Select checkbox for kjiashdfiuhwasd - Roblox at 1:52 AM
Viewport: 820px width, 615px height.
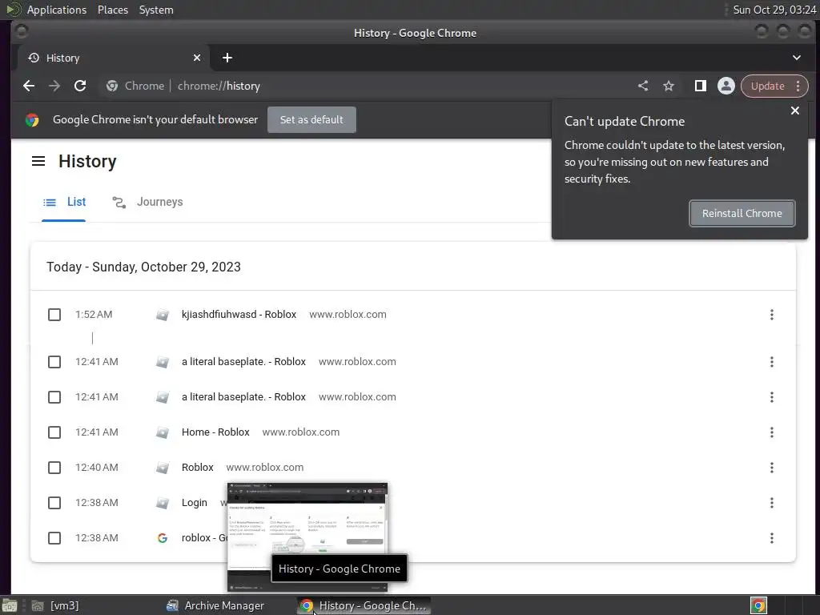54,314
